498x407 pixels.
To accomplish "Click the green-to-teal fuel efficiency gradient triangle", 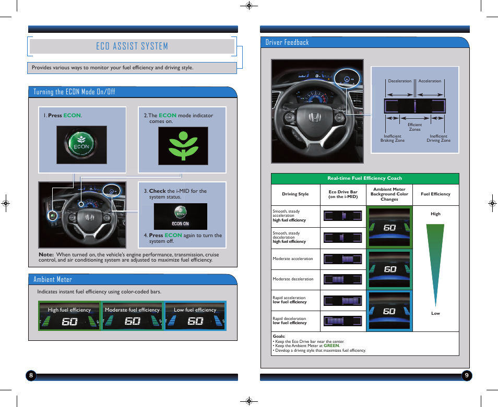I will pyautogui.click(x=435, y=265).
